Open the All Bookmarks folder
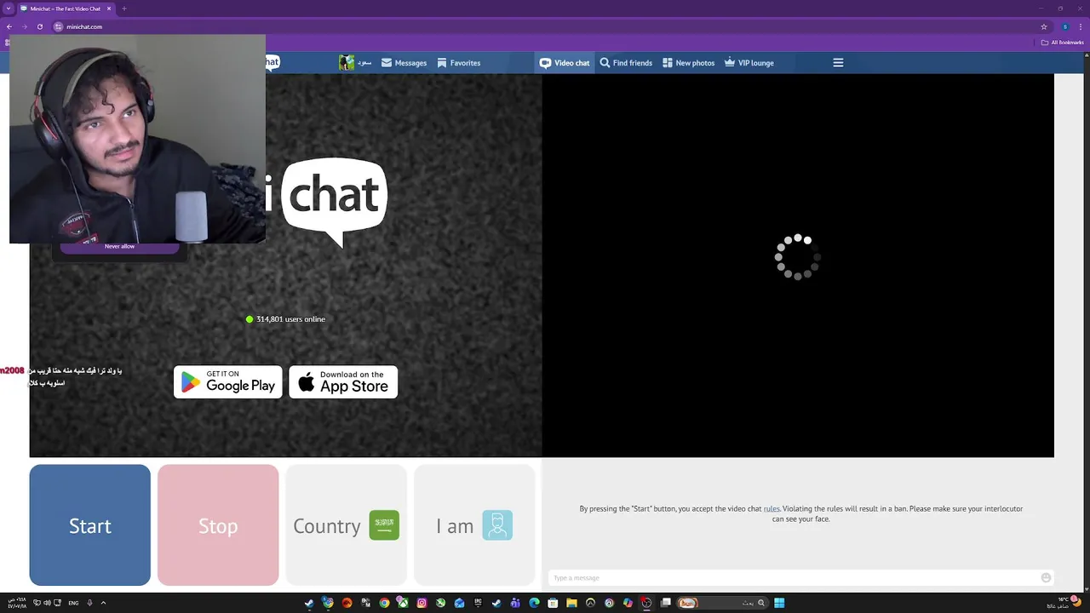The image size is (1090, 613). (1063, 43)
